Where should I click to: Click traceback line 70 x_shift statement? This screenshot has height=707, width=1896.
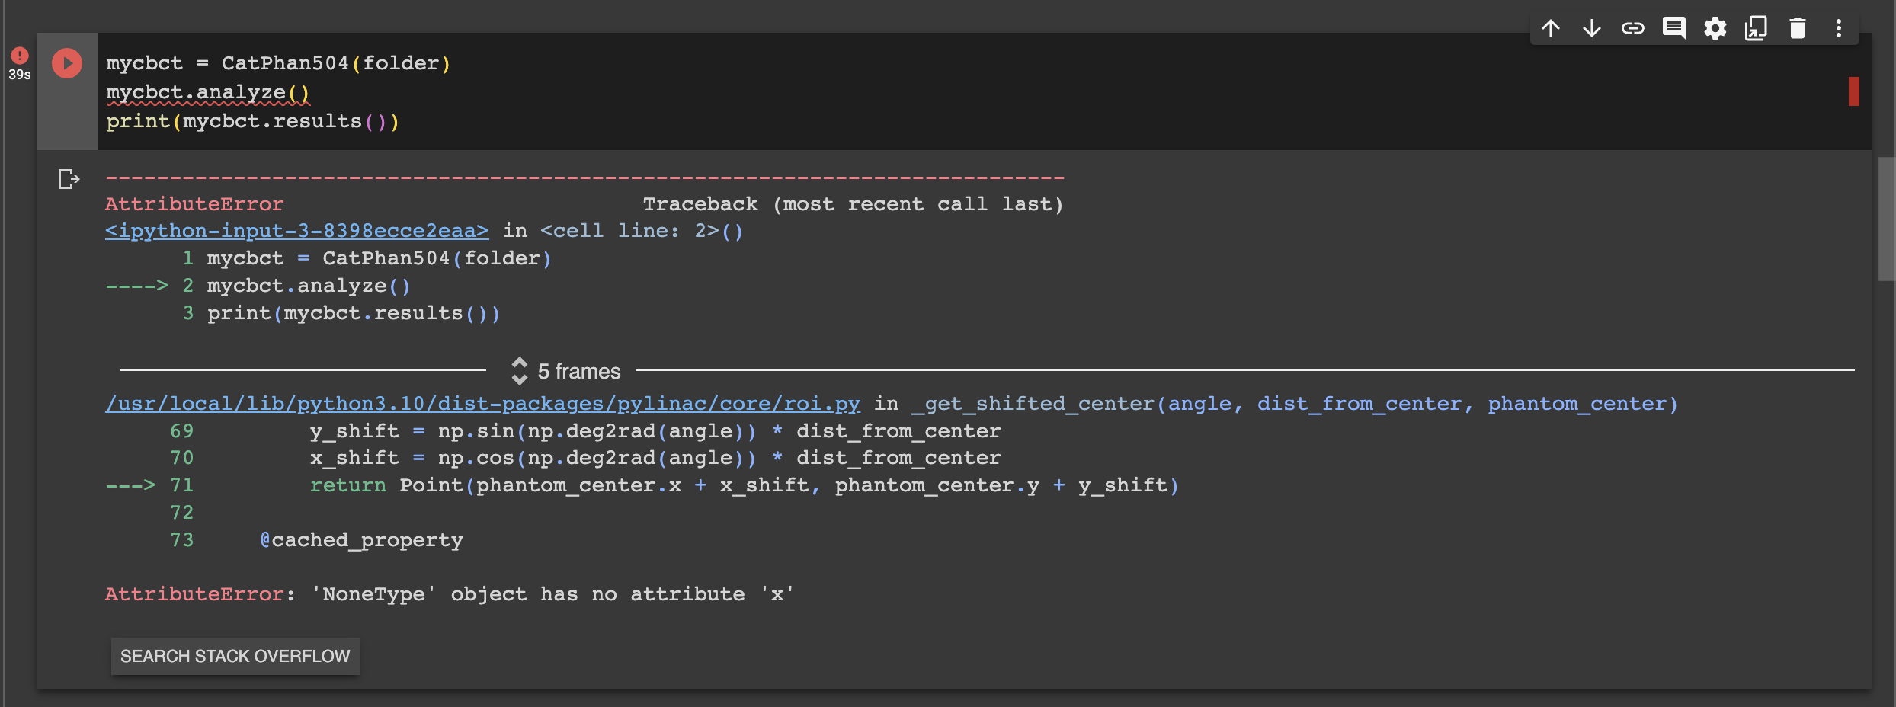pos(655,458)
